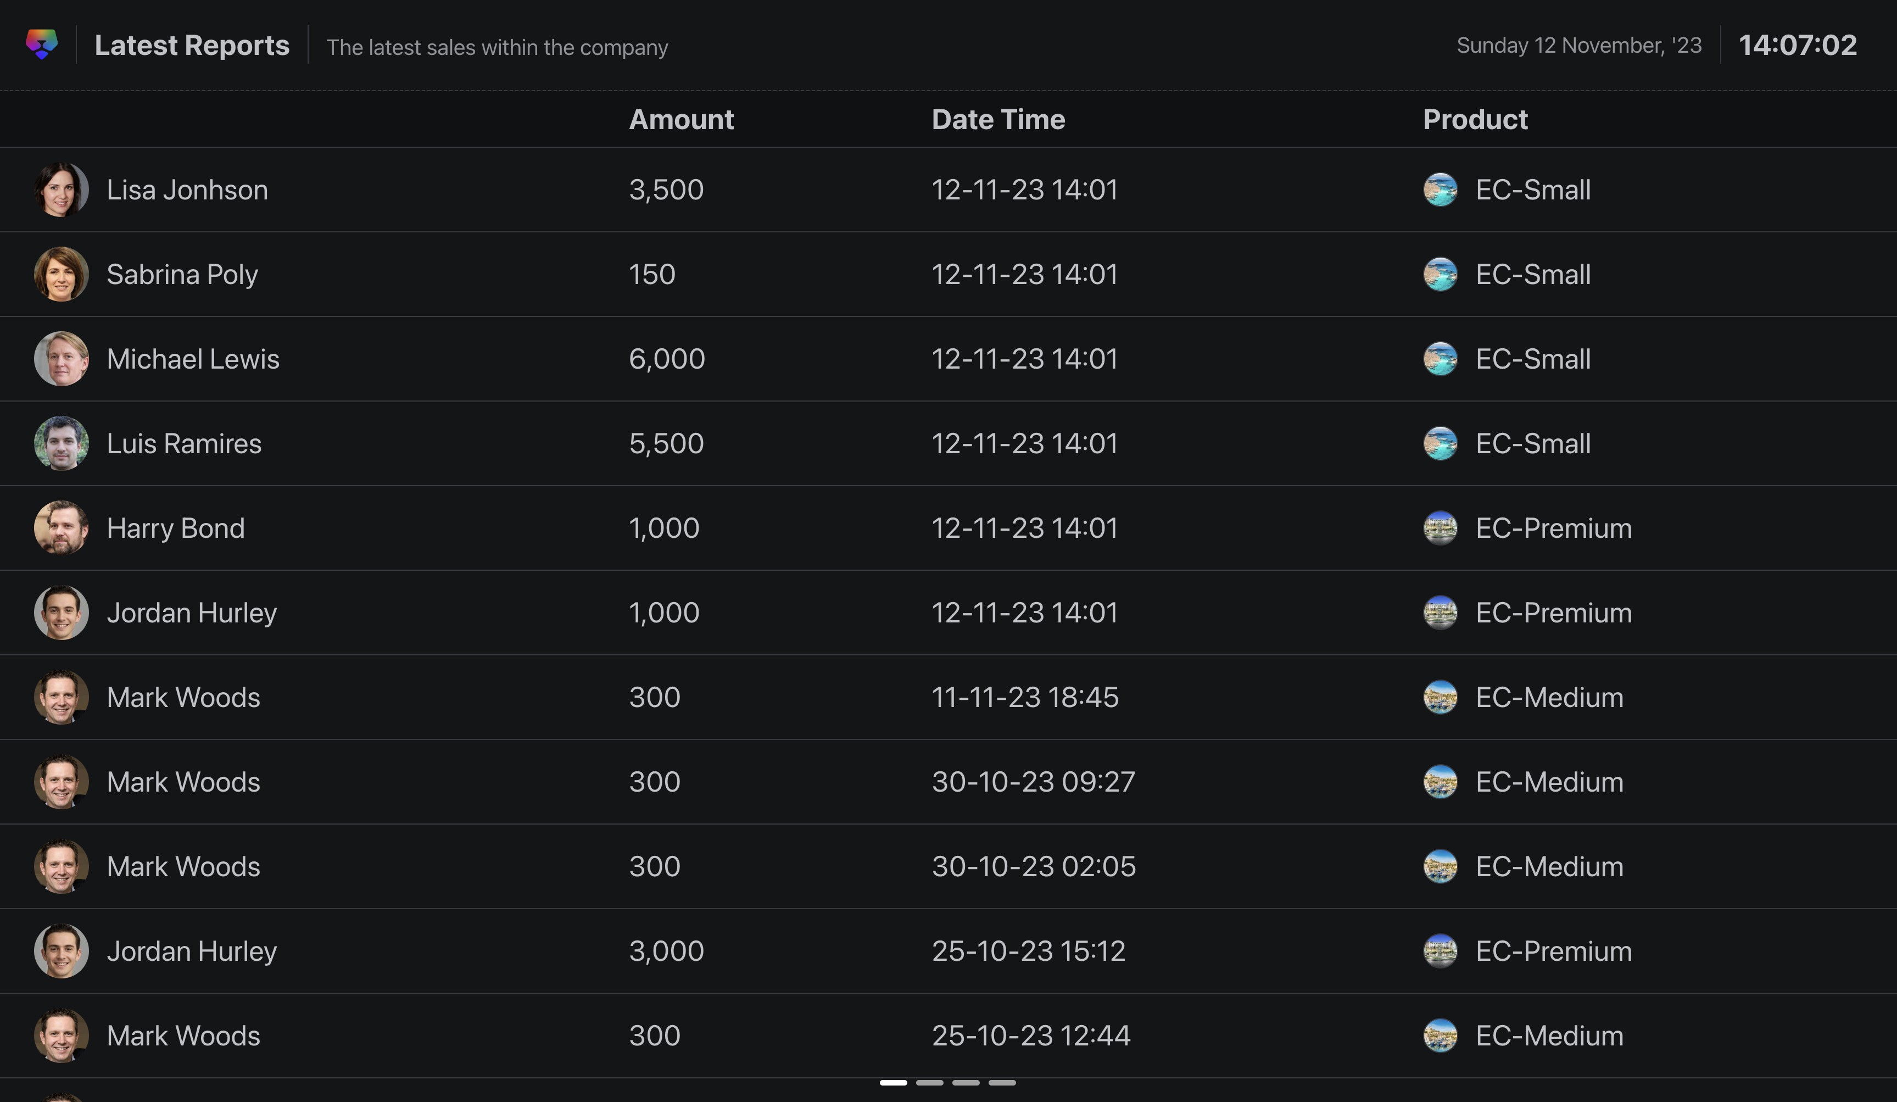This screenshot has width=1897, height=1102.
Task: Click EC-Small product icon in Michael Lewis row
Action: click(x=1440, y=359)
